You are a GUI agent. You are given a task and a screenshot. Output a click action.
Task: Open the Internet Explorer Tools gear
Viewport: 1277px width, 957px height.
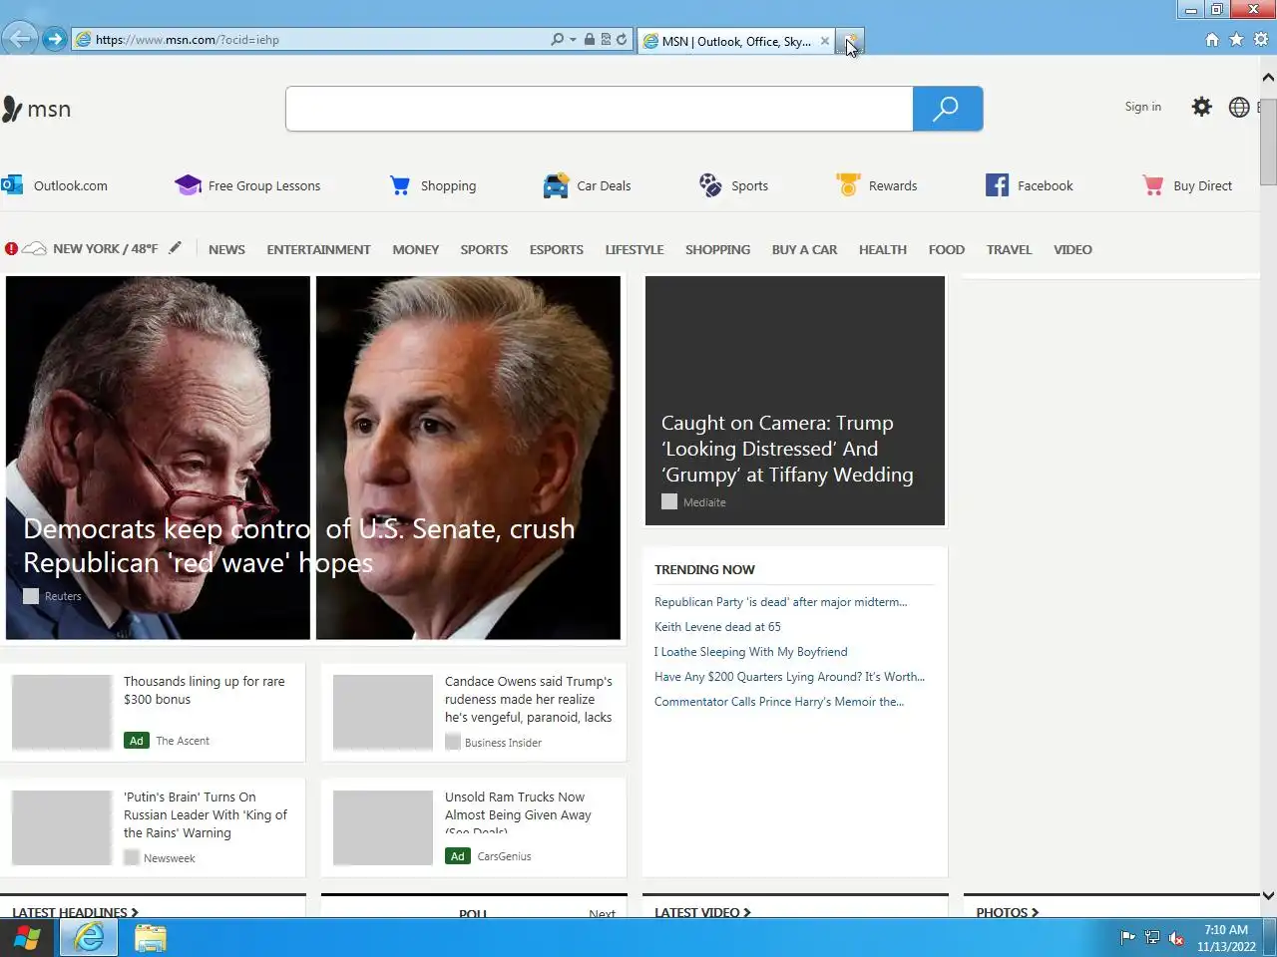point(1261,40)
